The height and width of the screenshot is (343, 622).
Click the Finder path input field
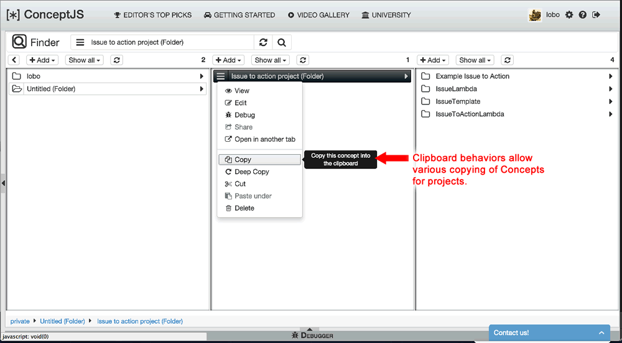click(x=171, y=42)
